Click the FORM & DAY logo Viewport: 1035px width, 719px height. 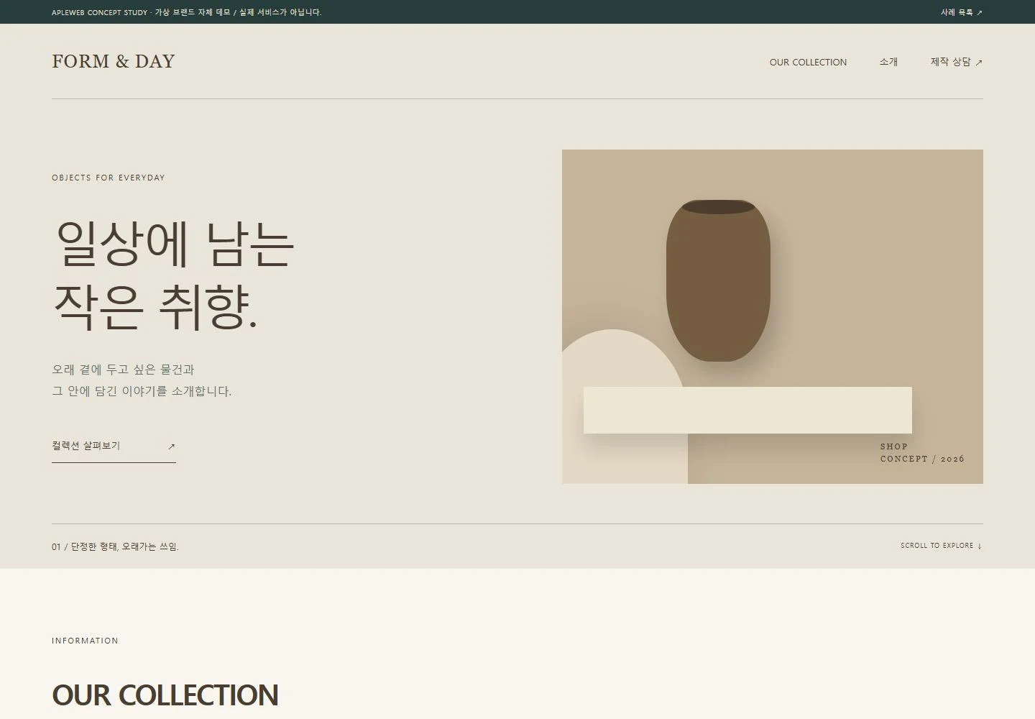[x=114, y=61]
